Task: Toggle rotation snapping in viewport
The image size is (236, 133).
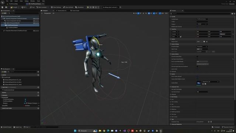Action: click(x=154, y=13)
